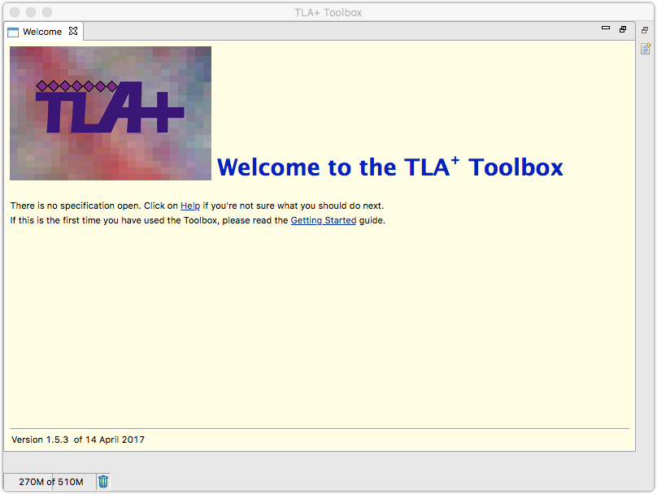The image size is (657, 494).
Task: Open the Getting Started guide link
Action: click(x=324, y=220)
